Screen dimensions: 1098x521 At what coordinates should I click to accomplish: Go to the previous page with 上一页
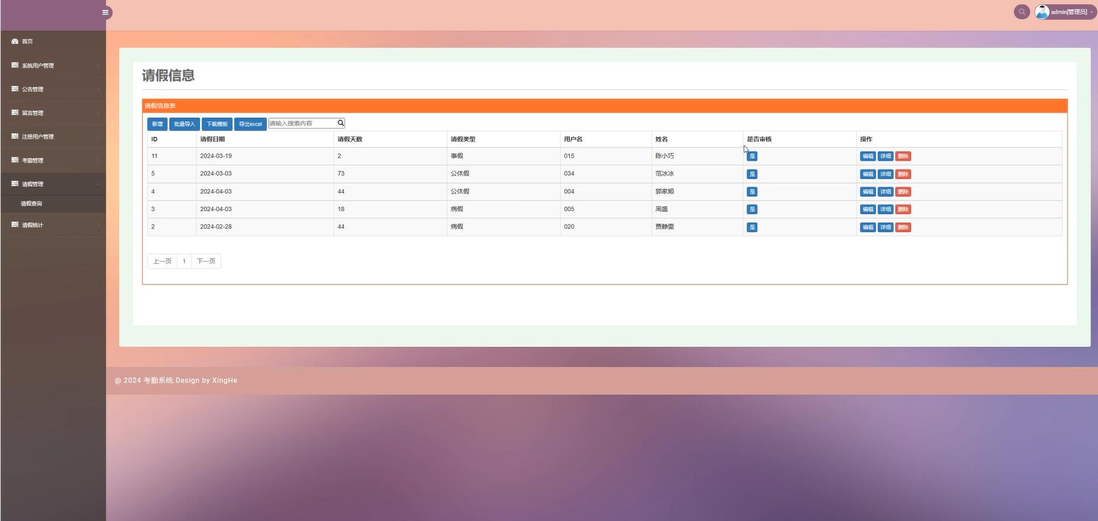[x=162, y=261]
